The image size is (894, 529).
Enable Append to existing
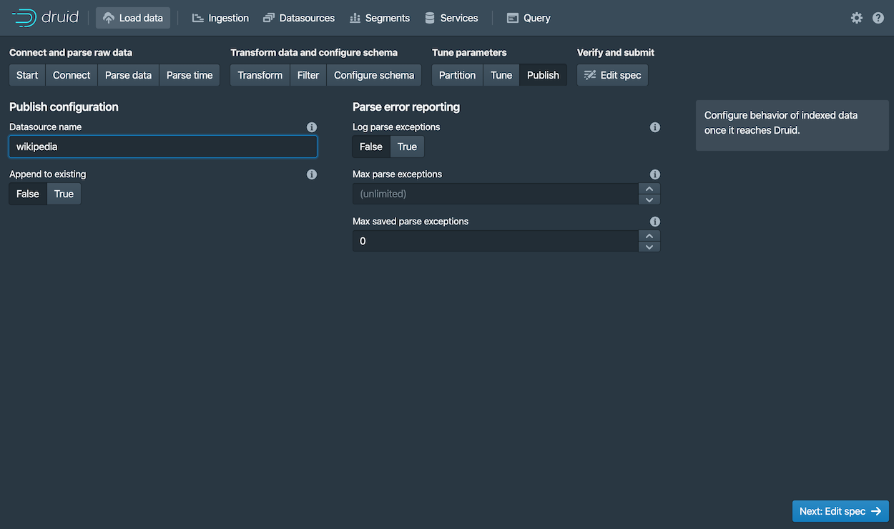[x=64, y=193]
